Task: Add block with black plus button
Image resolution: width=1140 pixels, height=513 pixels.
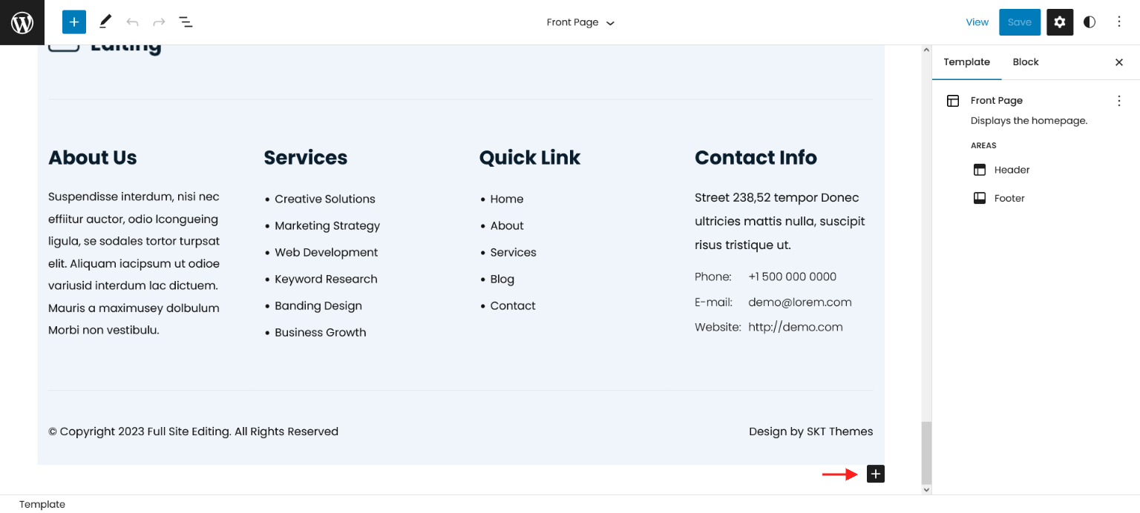Action: click(x=876, y=474)
